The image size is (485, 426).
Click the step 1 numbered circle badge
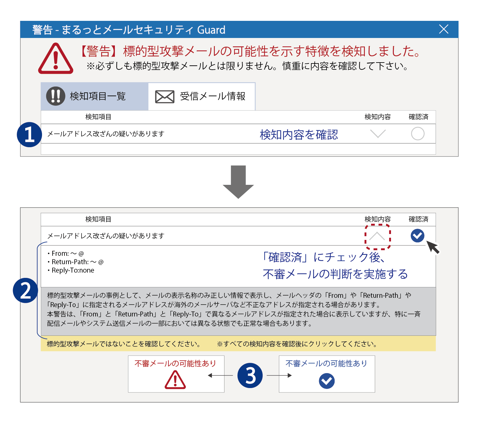[x=29, y=135]
